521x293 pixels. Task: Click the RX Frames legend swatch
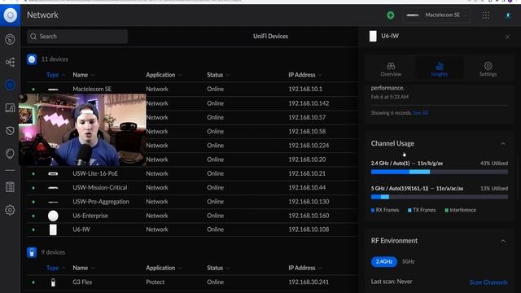(373, 210)
